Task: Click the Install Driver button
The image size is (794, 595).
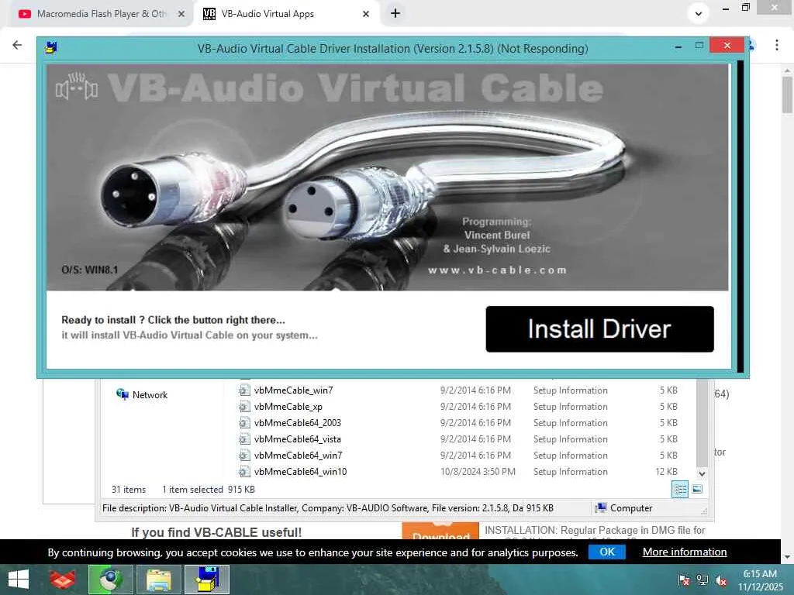Action: click(599, 328)
